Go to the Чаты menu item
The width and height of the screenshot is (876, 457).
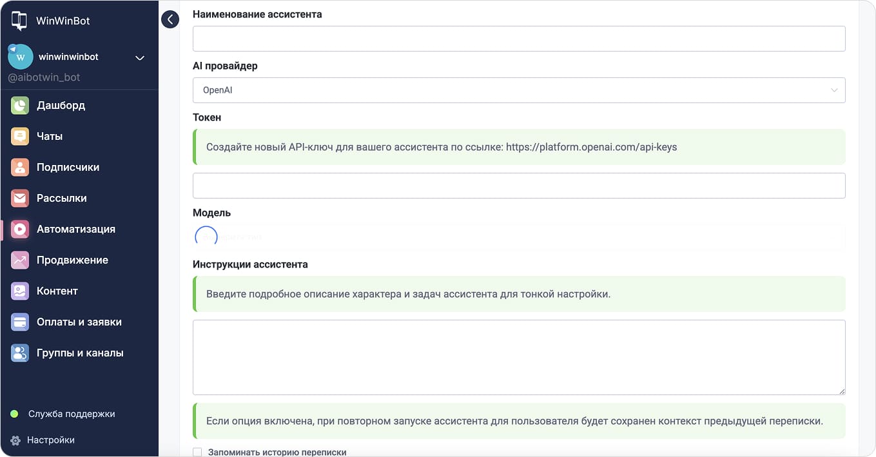pos(50,136)
